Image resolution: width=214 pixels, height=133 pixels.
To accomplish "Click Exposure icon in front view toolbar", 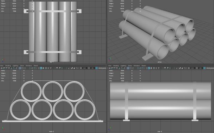I will (x=81, y=68).
